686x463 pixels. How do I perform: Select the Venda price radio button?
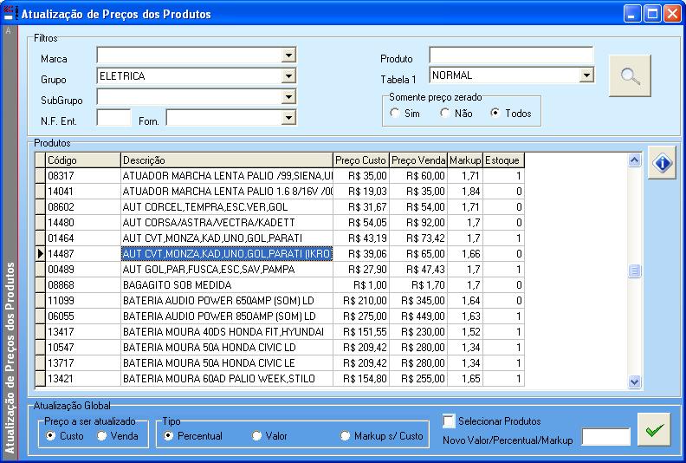[x=102, y=436]
